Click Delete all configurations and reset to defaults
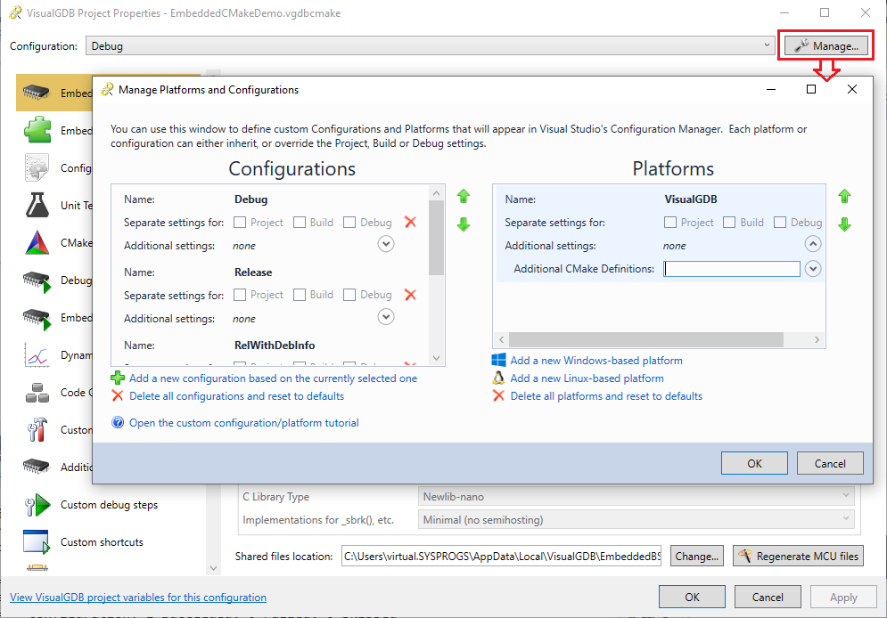887x618 pixels. click(x=236, y=396)
